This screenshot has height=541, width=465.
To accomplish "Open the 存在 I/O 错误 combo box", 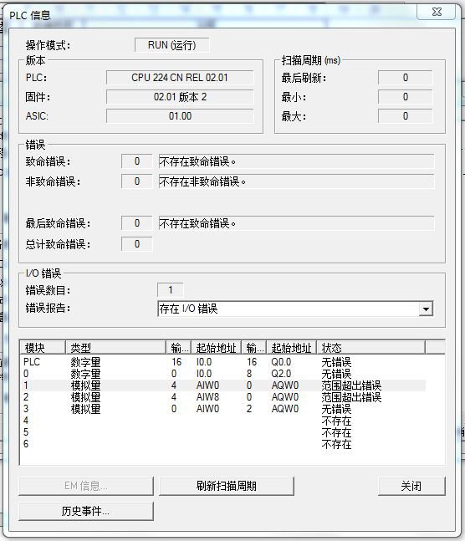I will (295, 309).
